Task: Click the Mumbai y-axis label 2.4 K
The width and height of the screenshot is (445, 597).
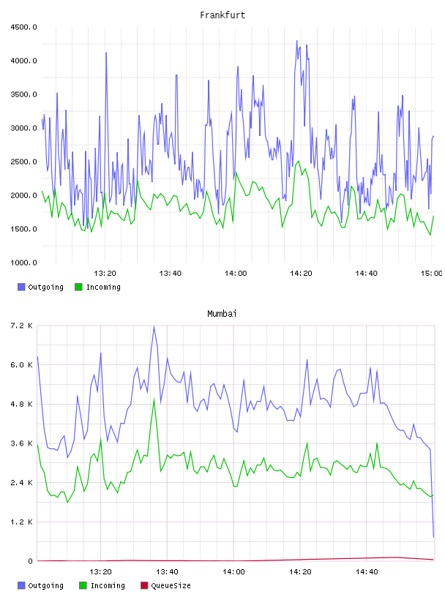Action: (x=21, y=483)
